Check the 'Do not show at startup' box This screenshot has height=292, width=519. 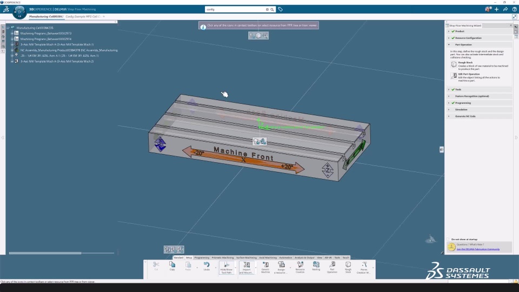448,239
